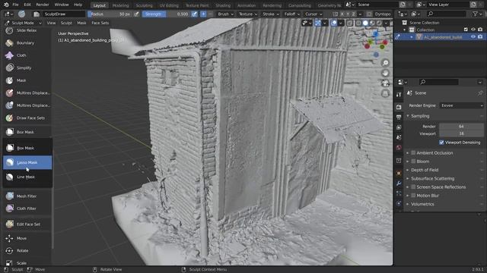The height and width of the screenshot is (273, 487).
Task: Click the outliner search field
Action: (x=446, y=14)
